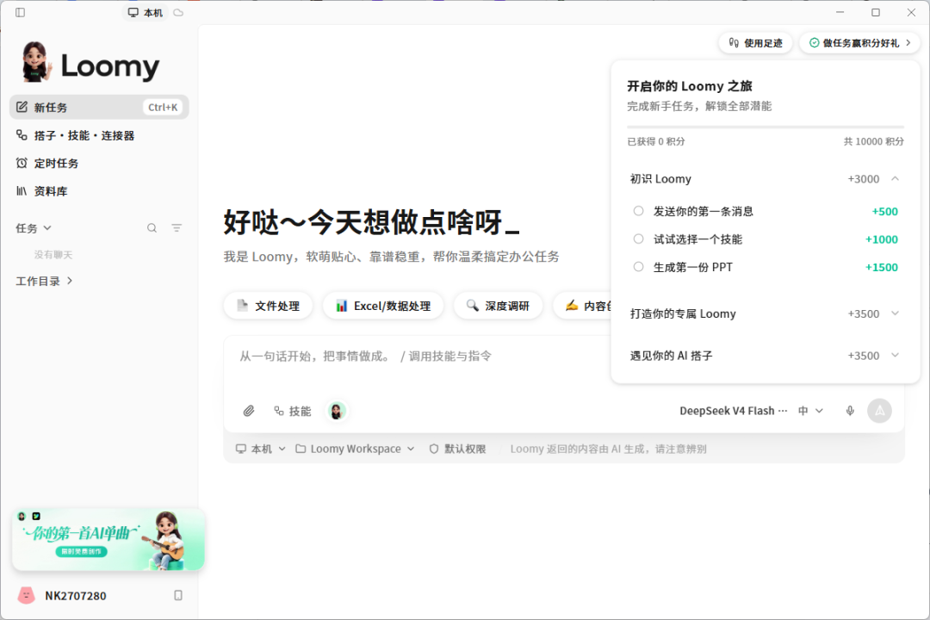Screen dimensions: 930x620
Task: Click the +1500 reward points text
Action: coord(882,267)
